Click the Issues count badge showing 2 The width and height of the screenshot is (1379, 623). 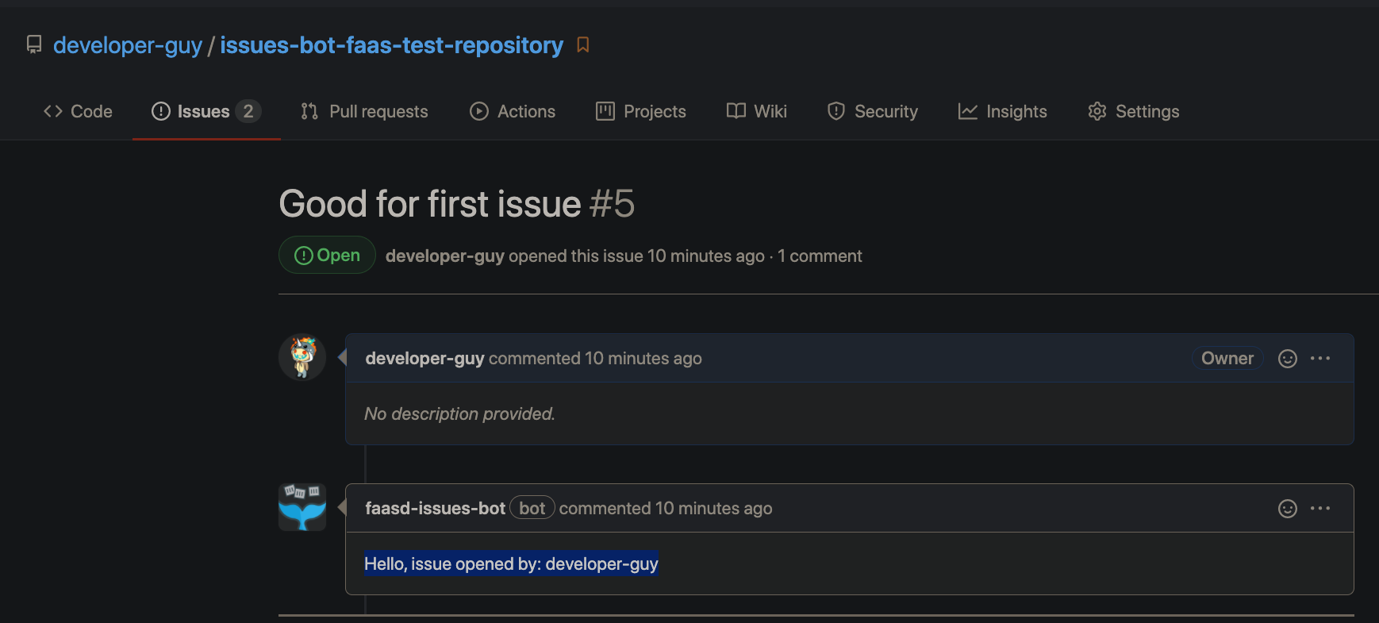[x=248, y=111]
